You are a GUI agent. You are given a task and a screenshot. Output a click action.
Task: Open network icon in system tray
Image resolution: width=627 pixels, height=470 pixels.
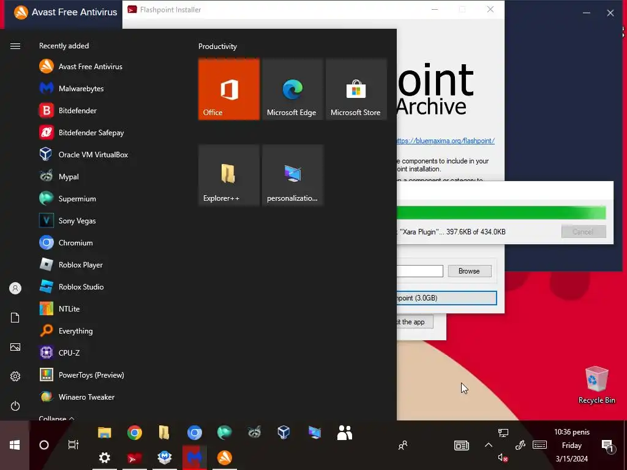click(x=503, y=433)
